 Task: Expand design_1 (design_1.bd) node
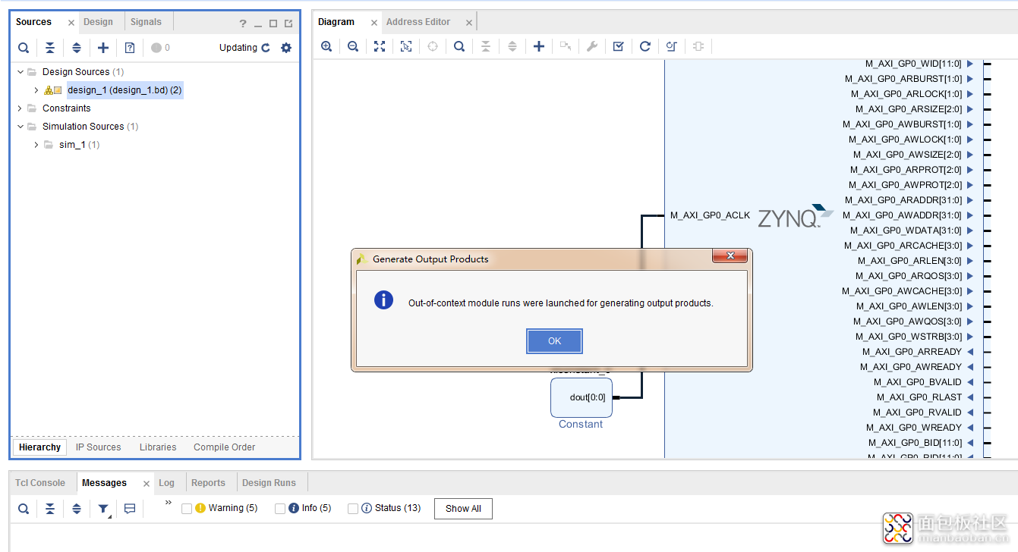pos(36,90)
